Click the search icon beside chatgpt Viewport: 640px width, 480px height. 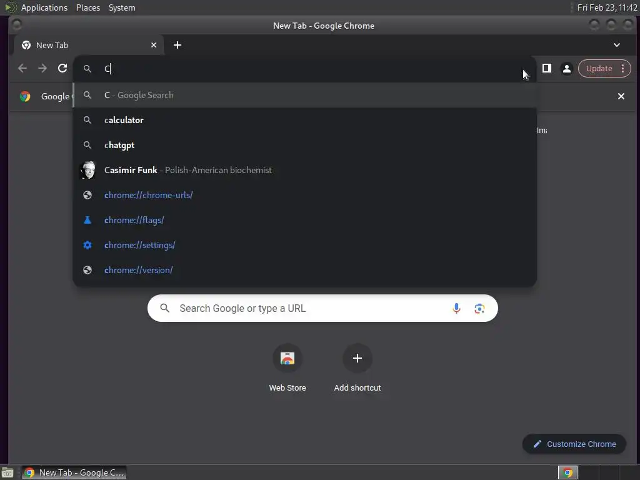(87, 145)
